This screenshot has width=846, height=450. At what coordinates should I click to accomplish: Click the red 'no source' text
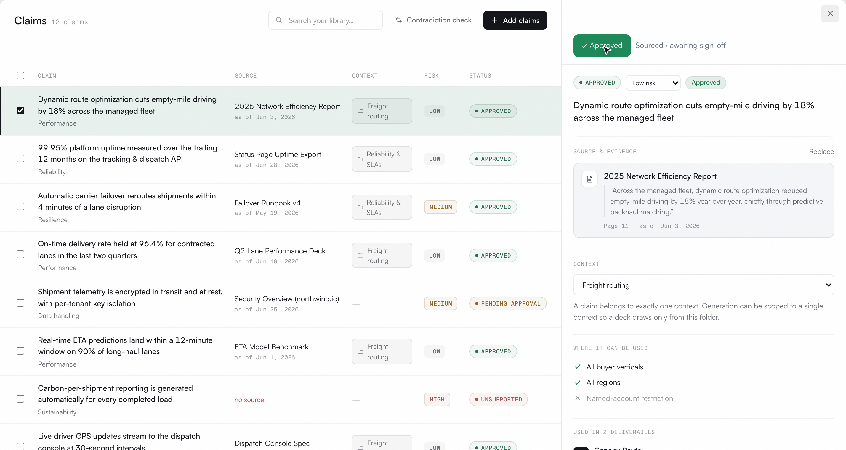[x=249, y=400]
